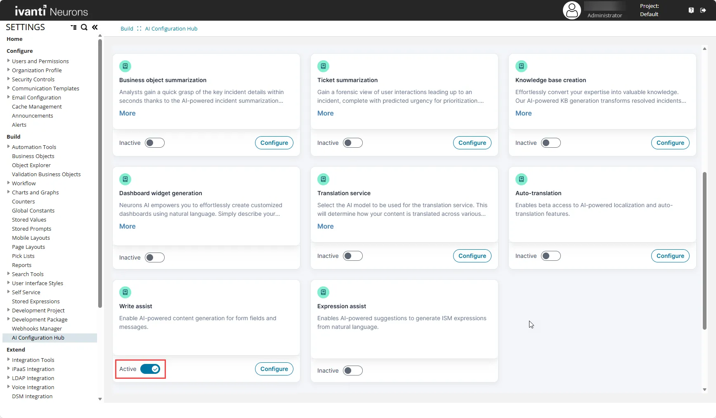This screenshot has height=418, width=716.
Task: Expand the Users and Permissions tree node
Action: (9, 61)
